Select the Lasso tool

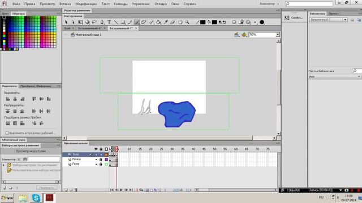click(94, 22)
